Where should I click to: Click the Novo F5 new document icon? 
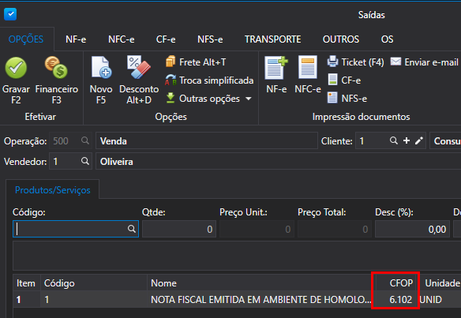tap(101, 68)
